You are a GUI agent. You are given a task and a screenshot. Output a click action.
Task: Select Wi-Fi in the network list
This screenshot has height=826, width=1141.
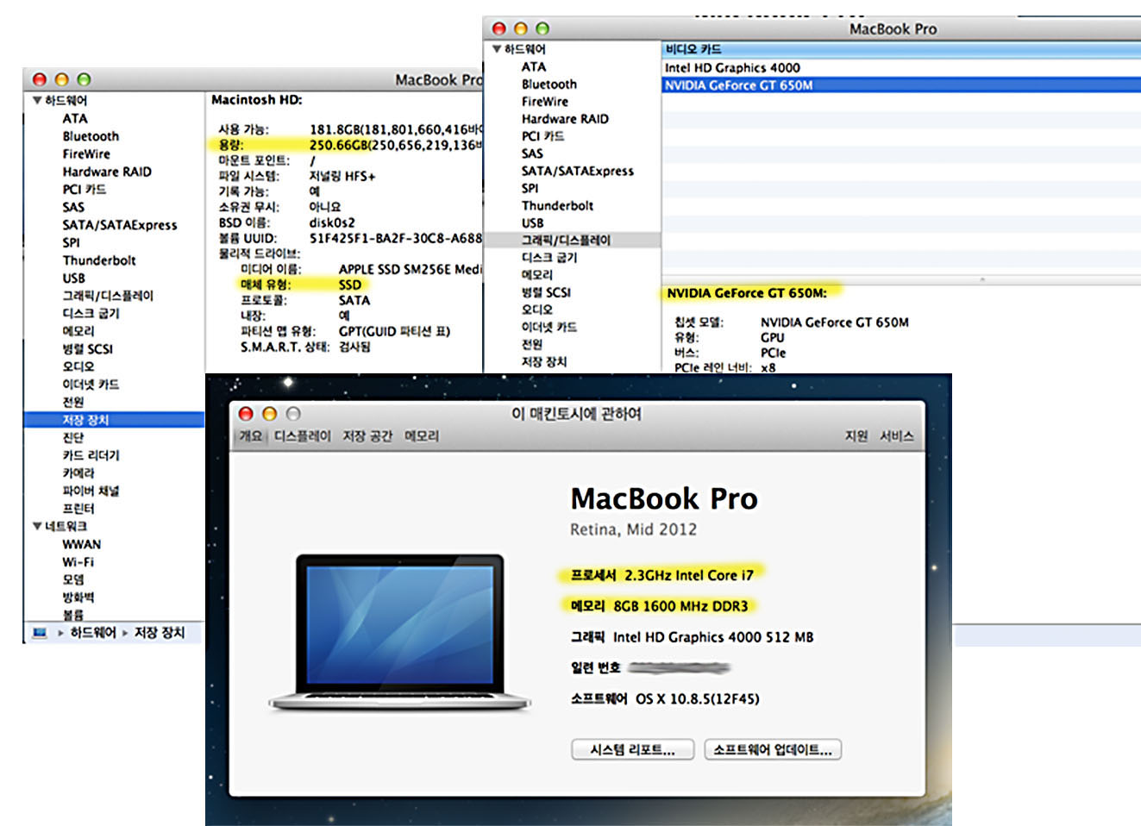[78, 562]
